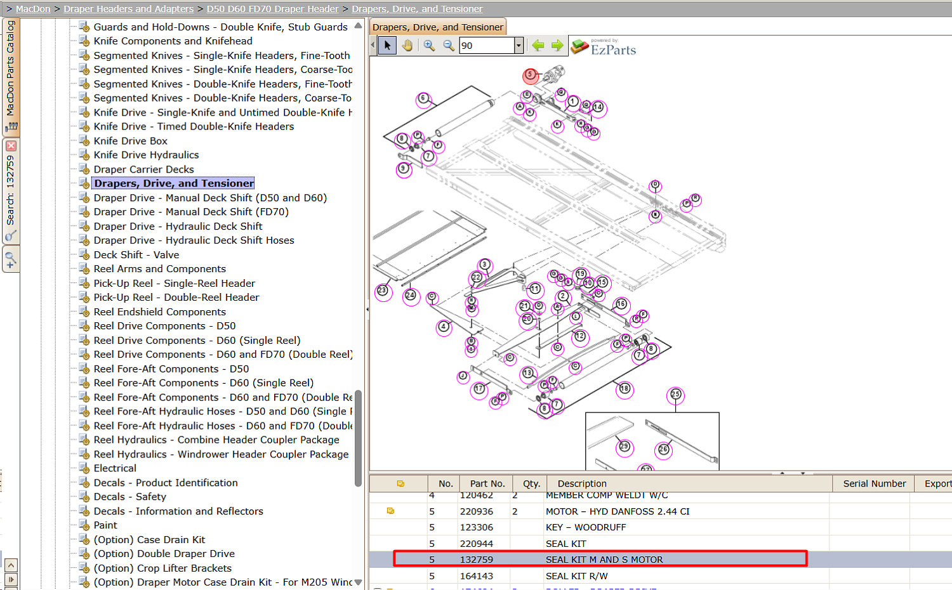
Task: Sort parts table by Description column
Action: (x=690, y=483)
